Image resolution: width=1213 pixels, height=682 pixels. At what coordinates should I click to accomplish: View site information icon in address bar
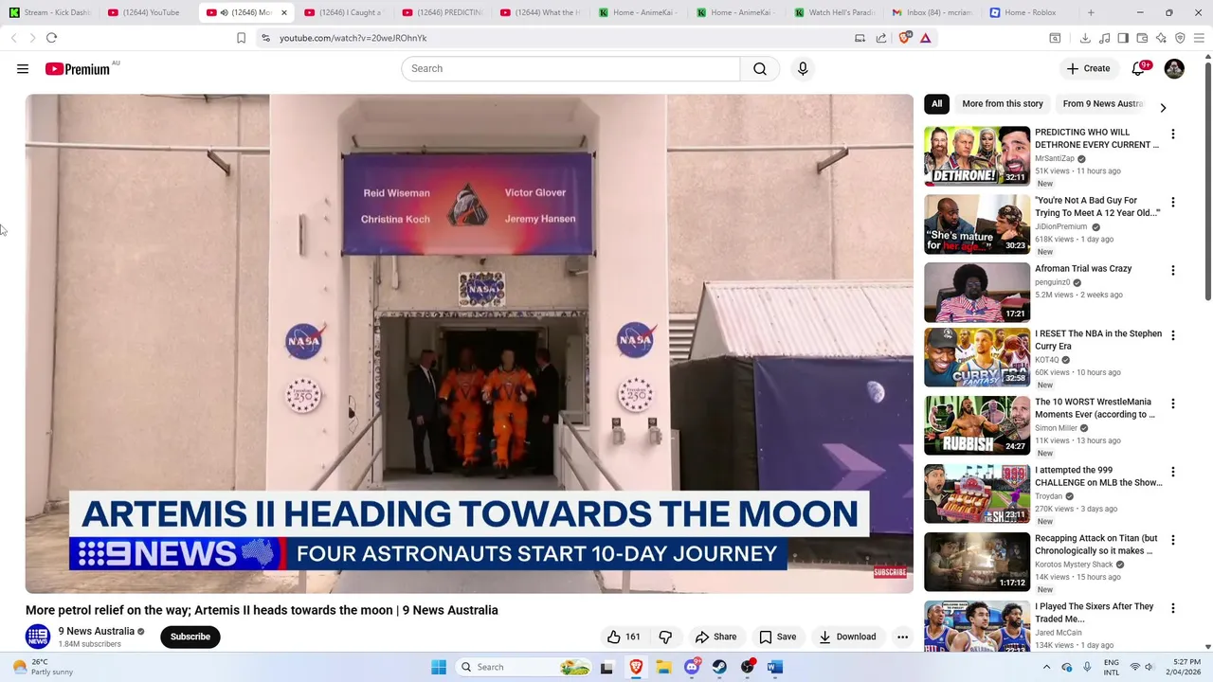265,38
